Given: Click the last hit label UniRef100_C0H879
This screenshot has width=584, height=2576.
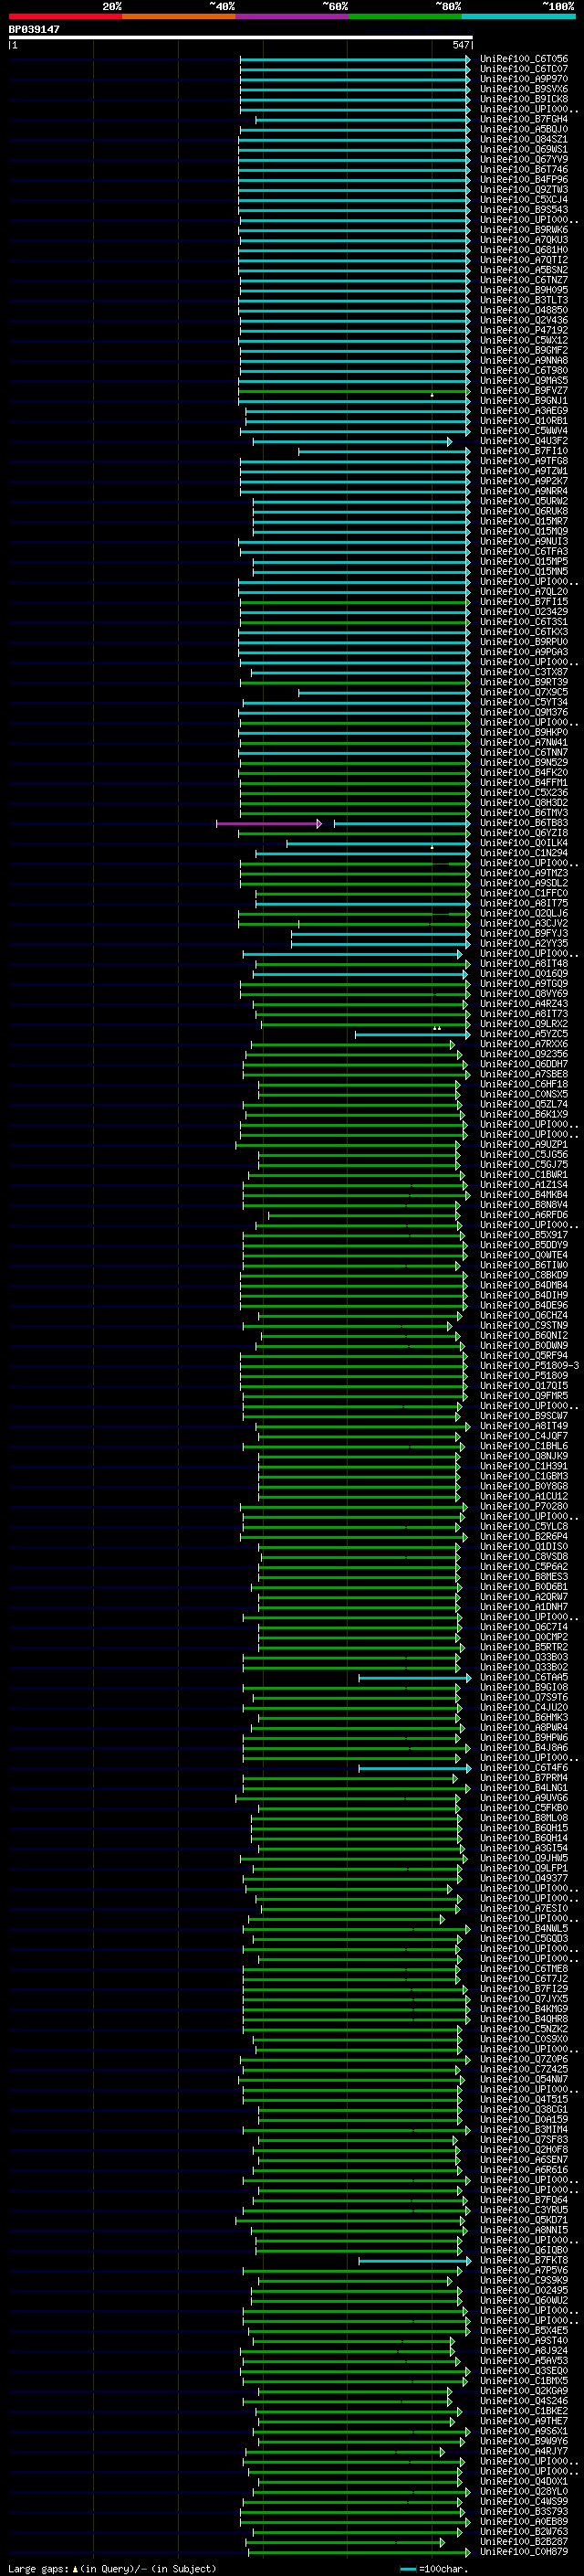Looking at the screenshot, I should [x=523, y=2552].
